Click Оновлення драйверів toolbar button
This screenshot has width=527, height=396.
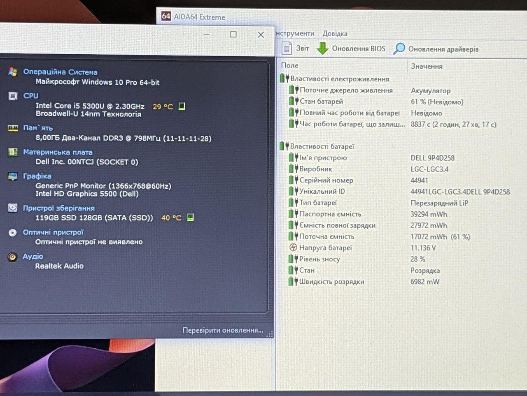click(x=436, y=49)
